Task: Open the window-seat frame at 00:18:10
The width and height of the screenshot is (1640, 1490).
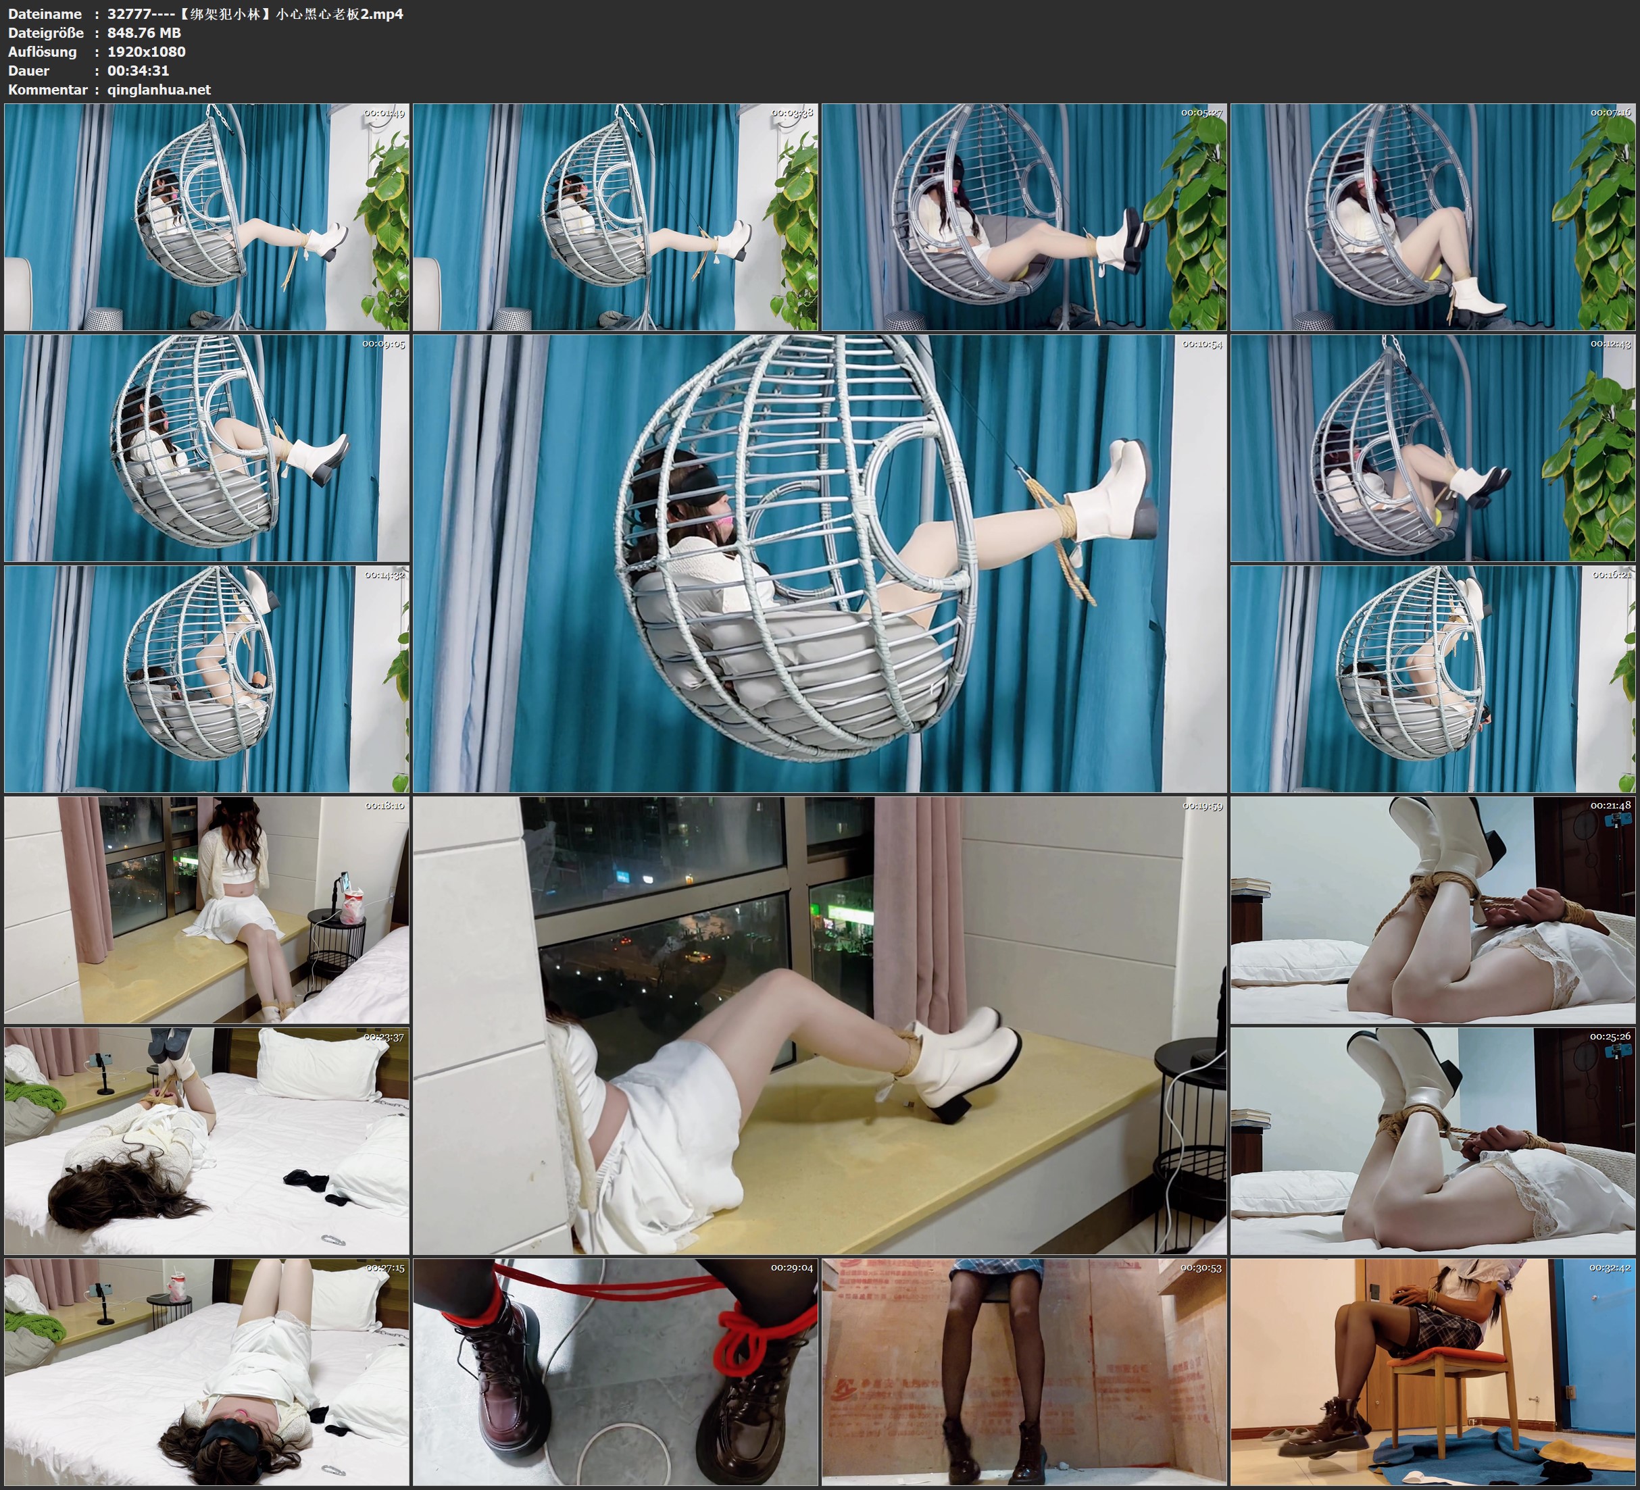Action: pyautogui.click(x=207, y=910)
